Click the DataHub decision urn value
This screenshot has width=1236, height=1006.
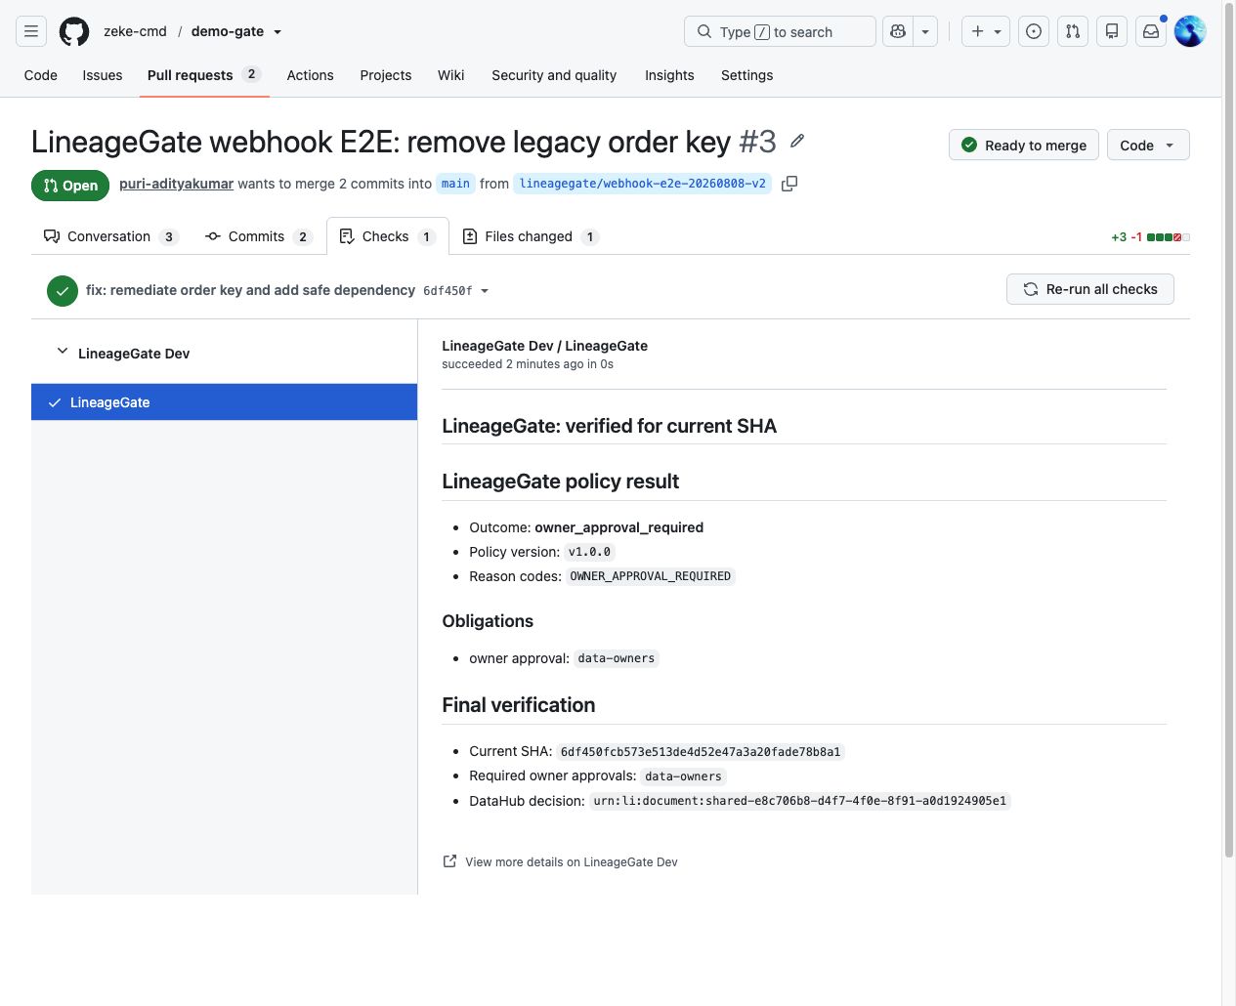click(x=800, y=801)
